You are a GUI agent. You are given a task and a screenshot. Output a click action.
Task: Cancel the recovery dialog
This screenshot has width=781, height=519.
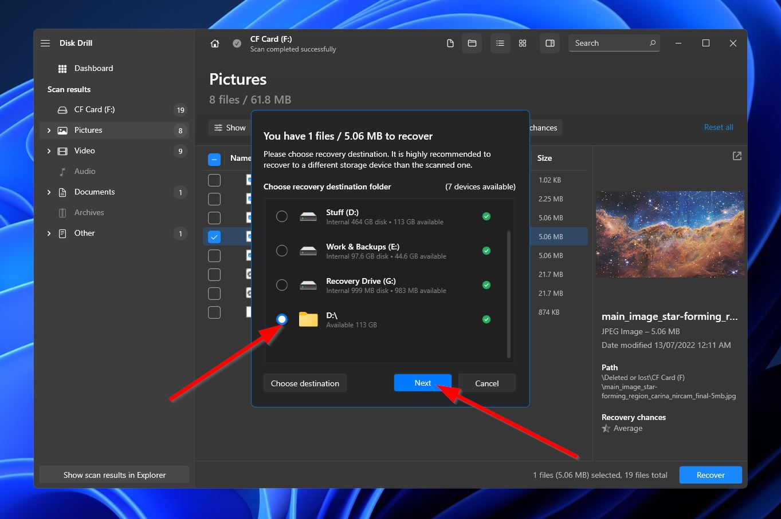tap(487, 383)
